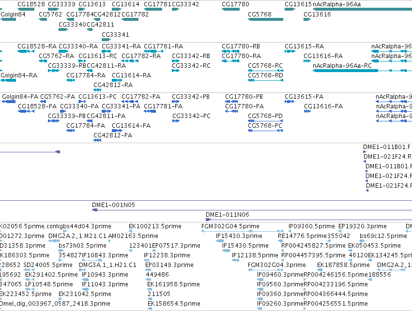The height and width of the screenshot is (311, 412).
Task: Click protein CG5768-PC
Action: [265, 131]
